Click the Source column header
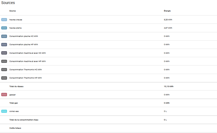The height and width of the screenshot is (133, 217). pos(13,11)
